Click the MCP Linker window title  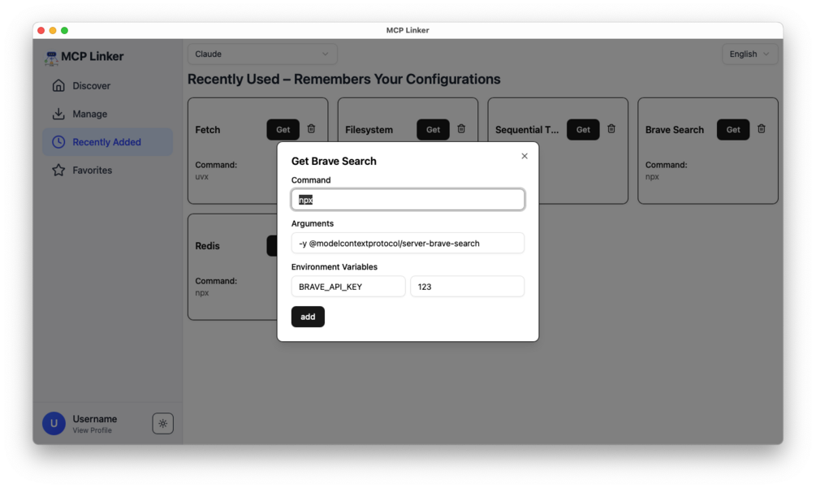[x=408, y=30]
